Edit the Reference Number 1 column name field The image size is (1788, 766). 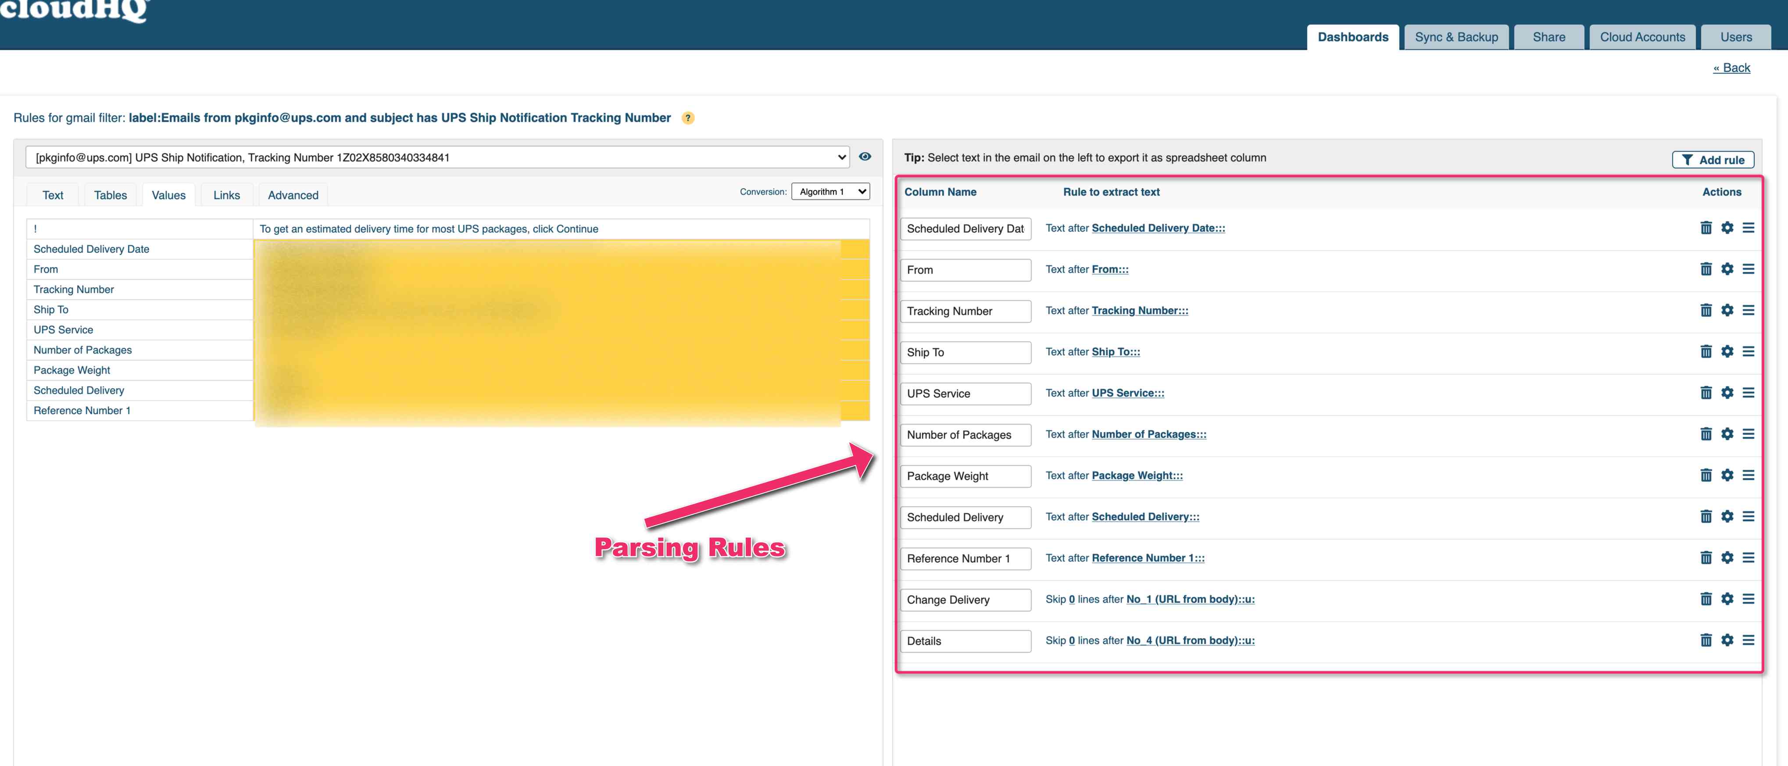tap(965, 558)
